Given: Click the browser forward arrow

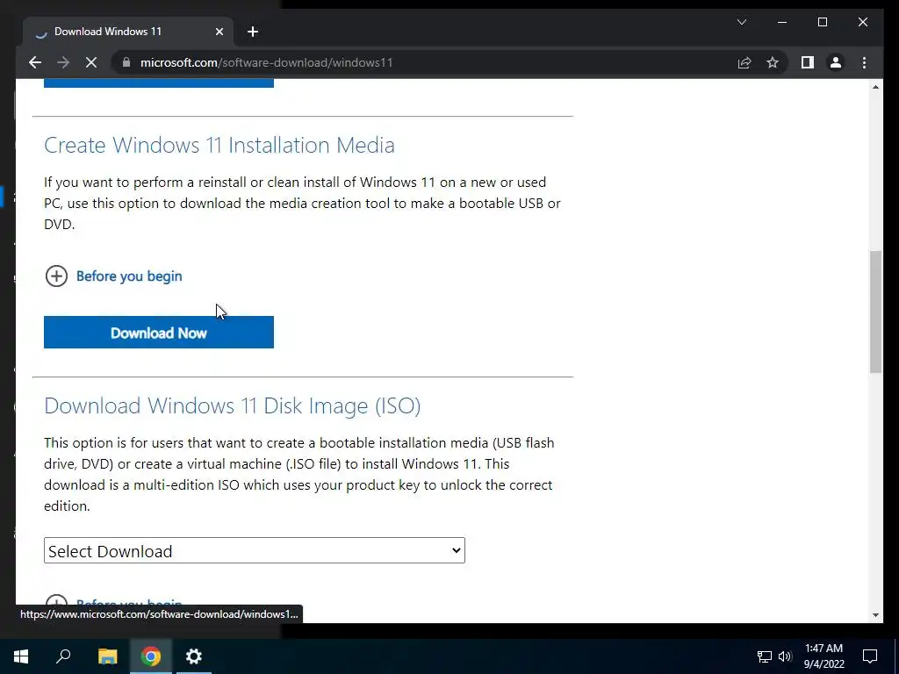Looking at the screenshot, I should point(63,62).
